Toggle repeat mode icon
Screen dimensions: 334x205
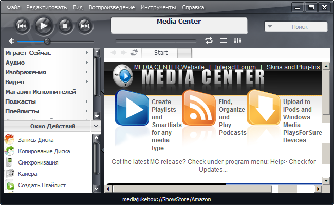pyautogui.click(x=209, y=40)
